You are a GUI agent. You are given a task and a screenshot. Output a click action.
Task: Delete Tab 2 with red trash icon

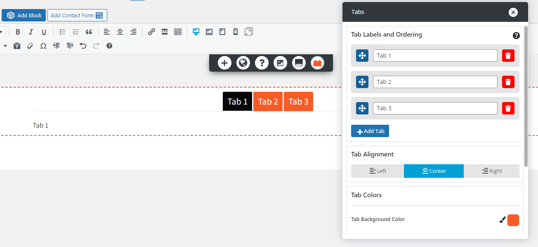pos(508,82)
